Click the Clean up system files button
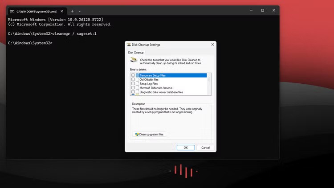The height and width of the screenshot is (188, 334). click(149, 134)
